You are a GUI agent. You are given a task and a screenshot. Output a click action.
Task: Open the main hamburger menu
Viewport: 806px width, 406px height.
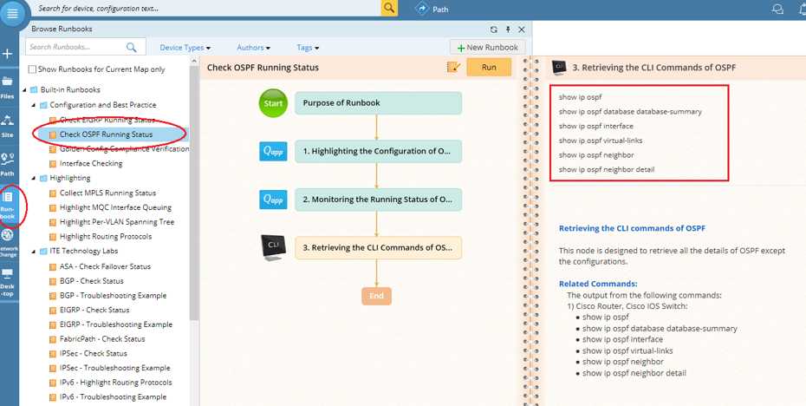(12, 14)
